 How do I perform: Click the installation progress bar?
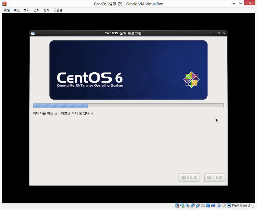pyautogui.click(x=128, y=106)
